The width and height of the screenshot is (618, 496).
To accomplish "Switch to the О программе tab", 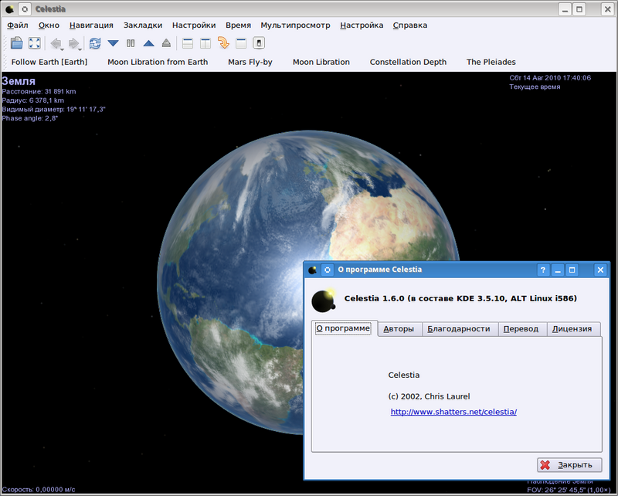I will click(x=343, y=328).
